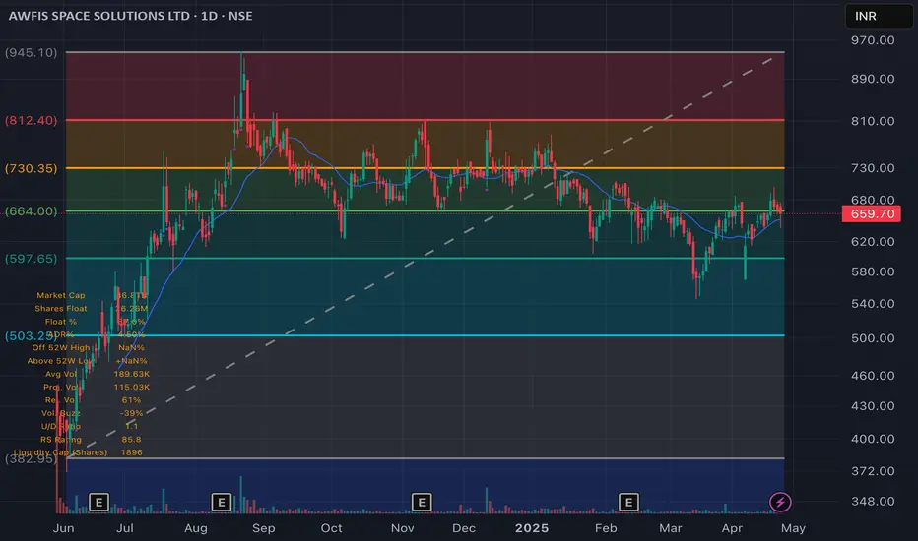Click the earnings E marker near Aug

coord(222,502)
